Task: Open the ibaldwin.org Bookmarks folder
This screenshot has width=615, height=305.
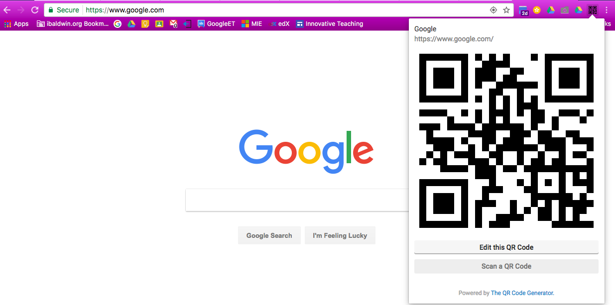Action: pyautogui.click(x=73, y=24)
